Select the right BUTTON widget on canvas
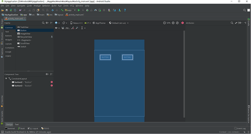This screenshot has width=251, height=134. tap(128, 57)
